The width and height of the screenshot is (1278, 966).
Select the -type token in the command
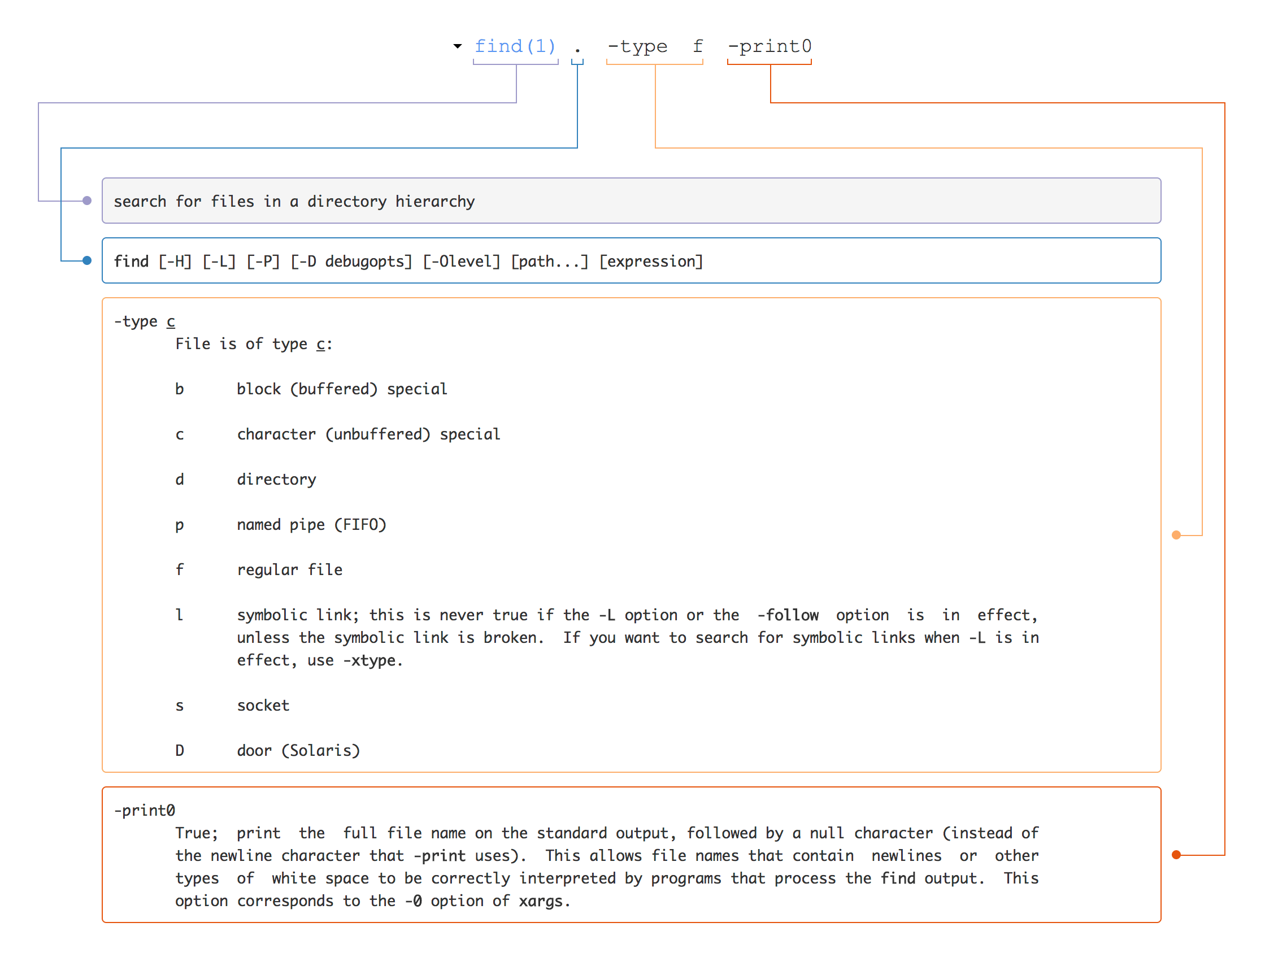click(637, 46)
